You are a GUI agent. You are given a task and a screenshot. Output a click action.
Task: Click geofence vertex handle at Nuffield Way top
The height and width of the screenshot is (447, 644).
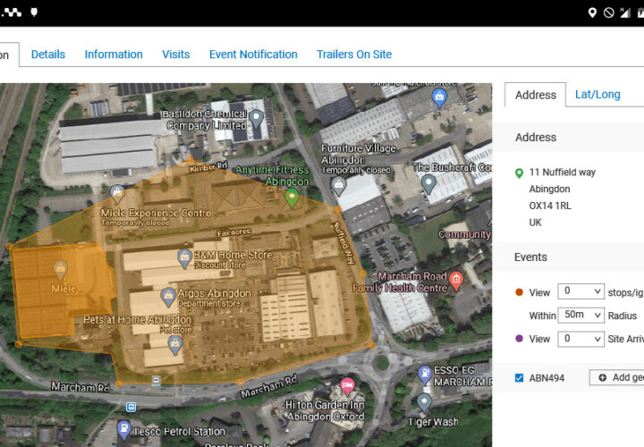[337, 210]
